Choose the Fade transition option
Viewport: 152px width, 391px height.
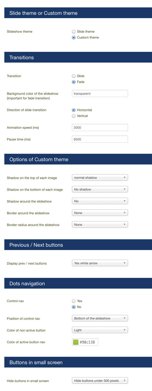coord(74,82)
